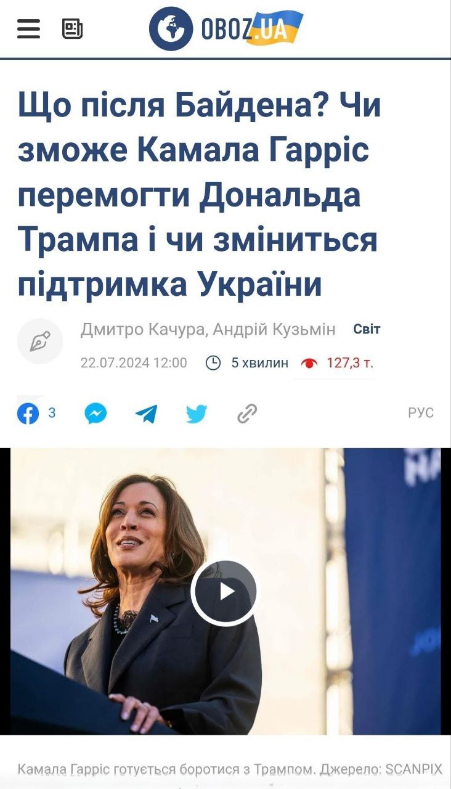Image resolution: width=451 pixels, height=789 pixels.
Task: Open author Андрій Кузьмін profile
Action: [x=274, y=330]
